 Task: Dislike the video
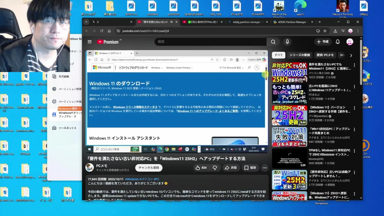tap(215, 168)
